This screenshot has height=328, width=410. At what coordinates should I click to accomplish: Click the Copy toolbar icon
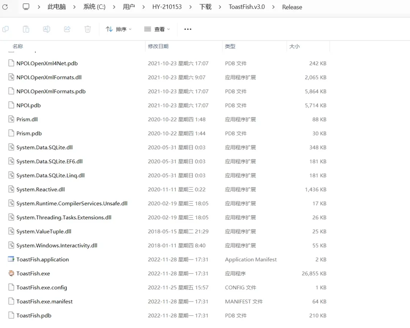coord(5,29)
